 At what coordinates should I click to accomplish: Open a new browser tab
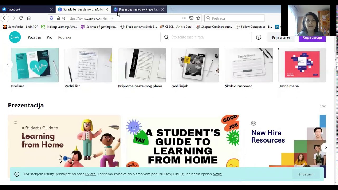pyautogui.click(x=171, y=9)
